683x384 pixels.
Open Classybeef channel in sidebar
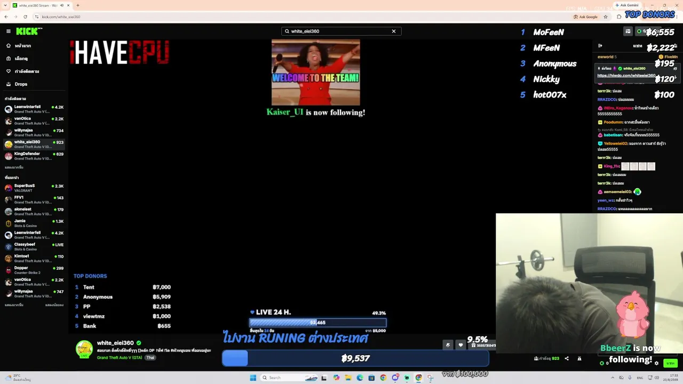34,246
